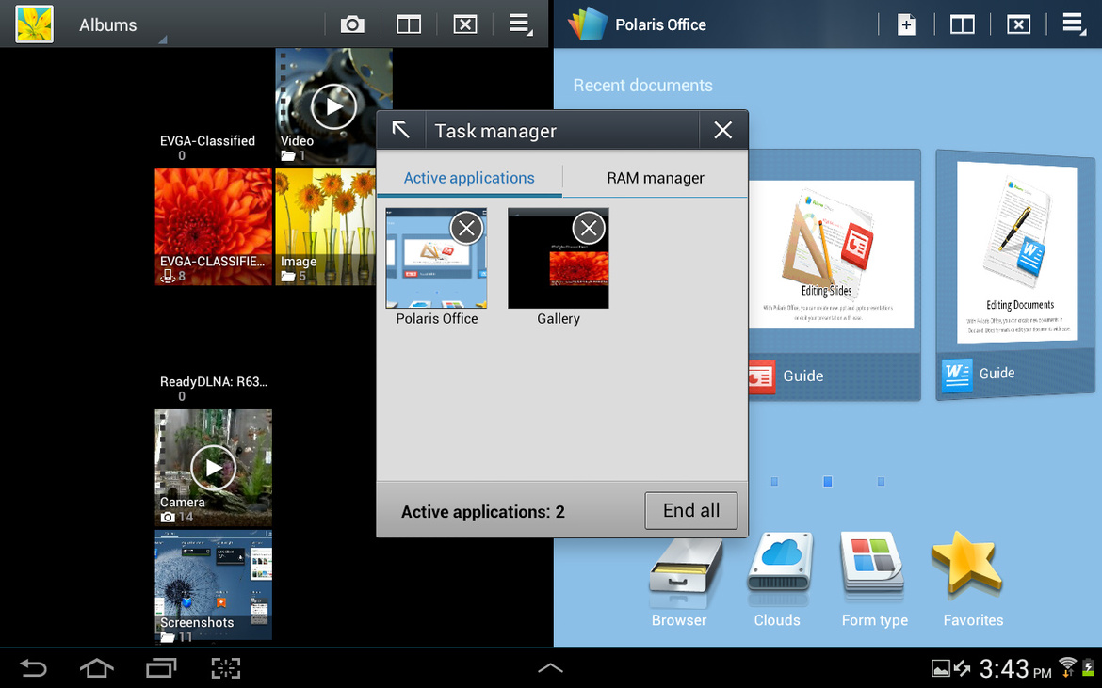This screenshot has width=1102, height=688.
Task: Jump to the middle page indicator dot
Action: pos(827,481)
